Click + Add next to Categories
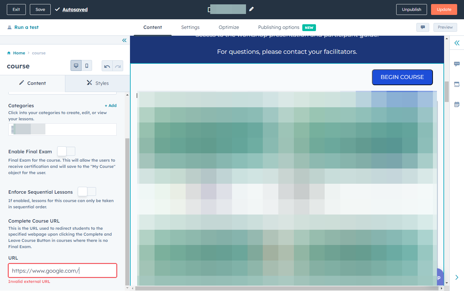Image resolution: width=464 pixels, height=291 pixels. pyautogui.click(x=111, y=106)
